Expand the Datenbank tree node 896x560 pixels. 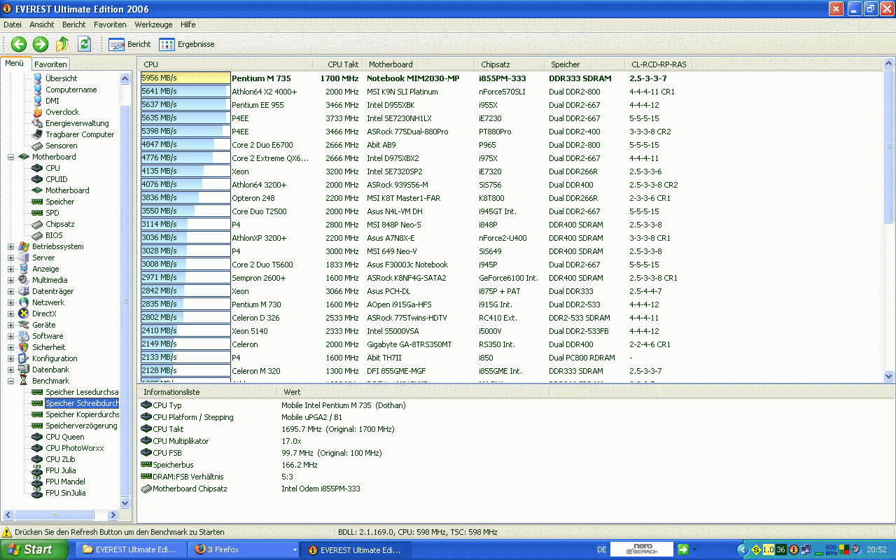pyautogui.click(x=10, y=370)
